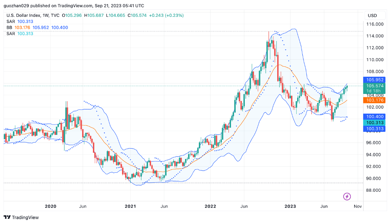Click the 2022 label on time axis
This screenshot has height=224, width=391.
click(x=210, y=206)
